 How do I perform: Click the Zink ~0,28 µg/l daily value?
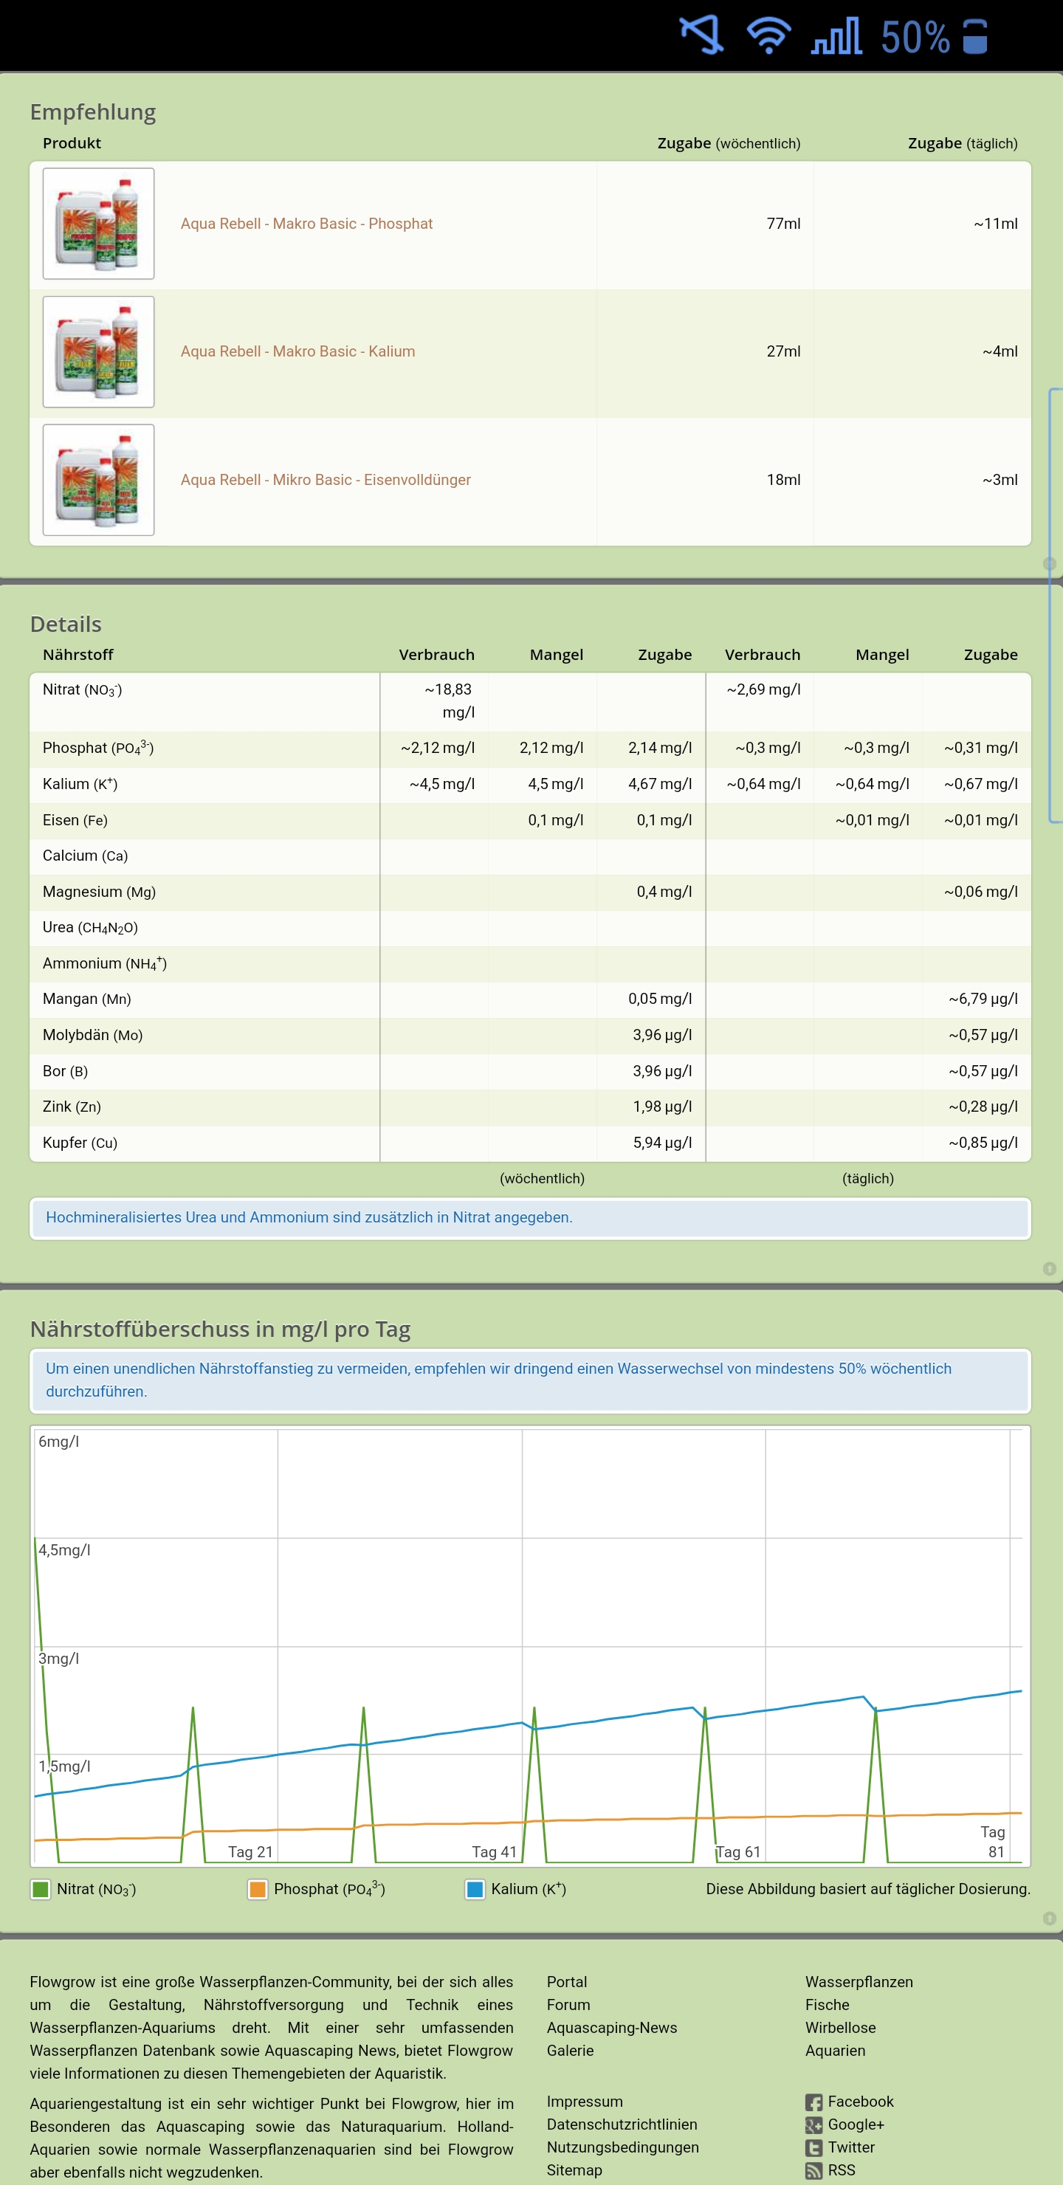click(983, 1107)
